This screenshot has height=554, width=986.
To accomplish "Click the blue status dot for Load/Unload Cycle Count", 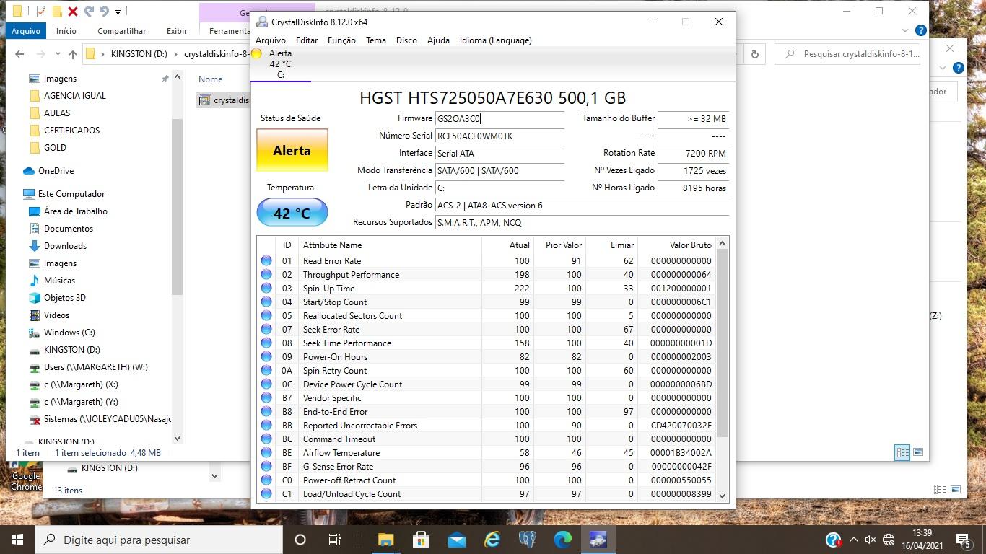I will point(266,494).
